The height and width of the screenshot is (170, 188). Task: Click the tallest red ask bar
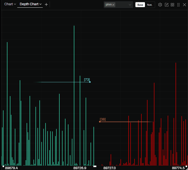(x=176, y=114)
